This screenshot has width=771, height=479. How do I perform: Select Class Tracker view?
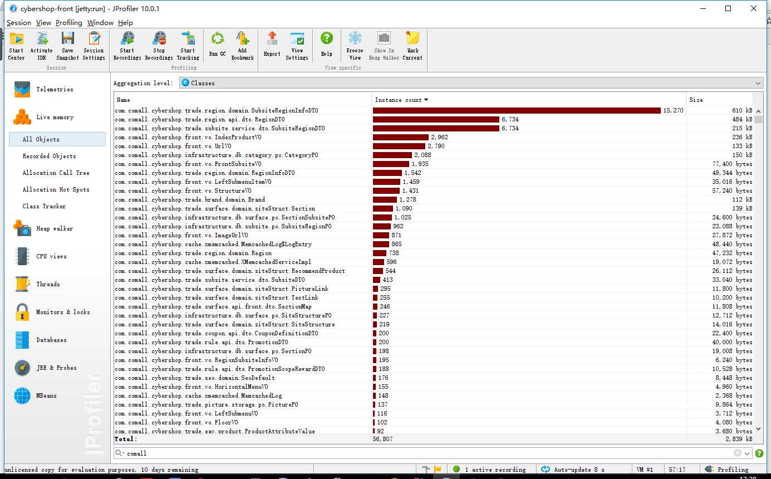click(x=44, y=206)
